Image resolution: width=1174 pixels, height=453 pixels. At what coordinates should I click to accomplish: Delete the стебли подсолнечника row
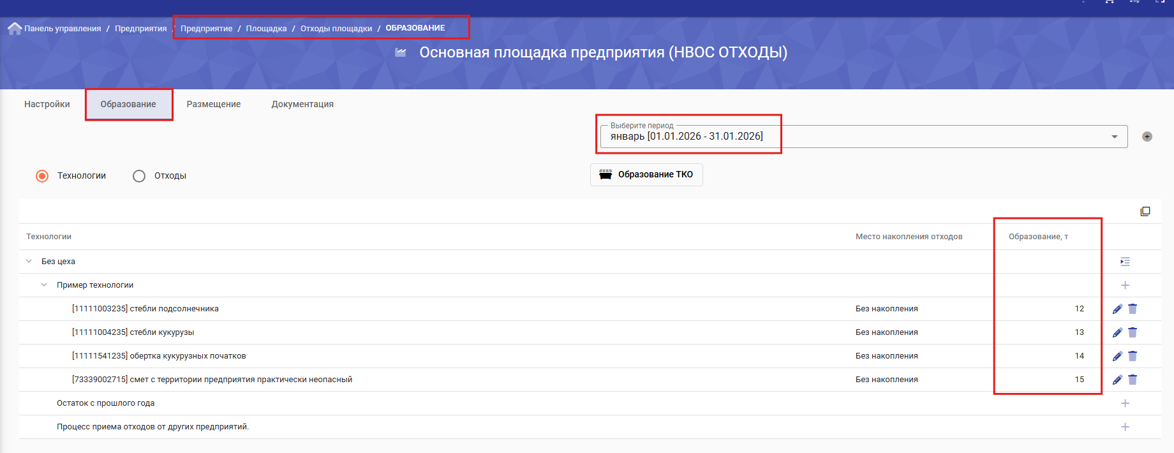point(1133,309)
